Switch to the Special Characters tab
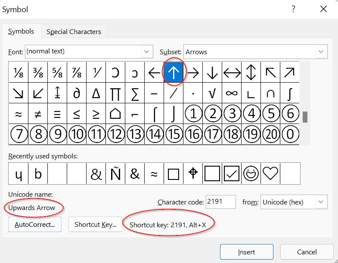This screenshot has width=338, height=263. click(74, 31)
